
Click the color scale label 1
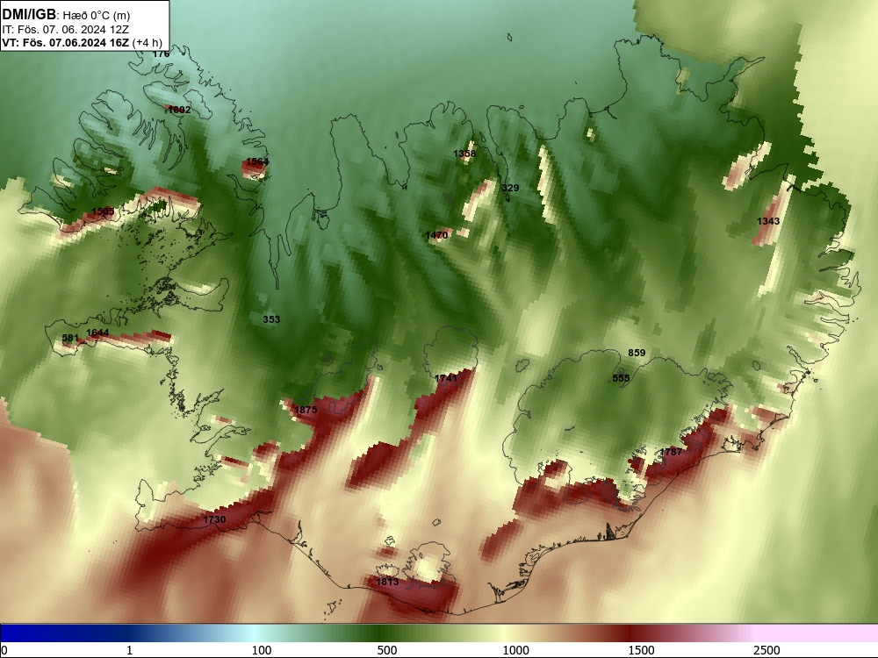[x=129, y=649]
